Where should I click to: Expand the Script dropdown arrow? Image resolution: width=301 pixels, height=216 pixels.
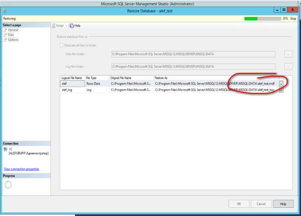coord(66,26)
